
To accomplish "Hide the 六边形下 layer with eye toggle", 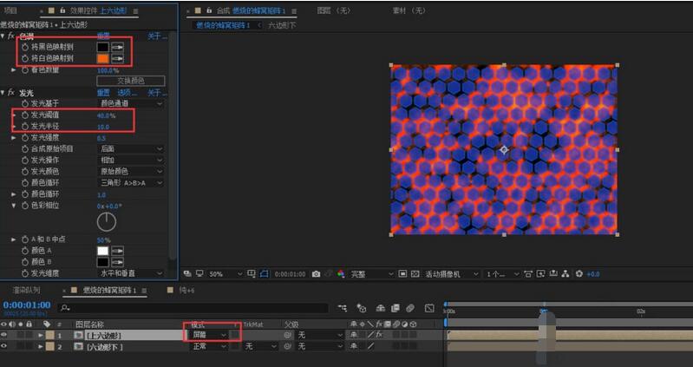I will (x=5, y=346).
